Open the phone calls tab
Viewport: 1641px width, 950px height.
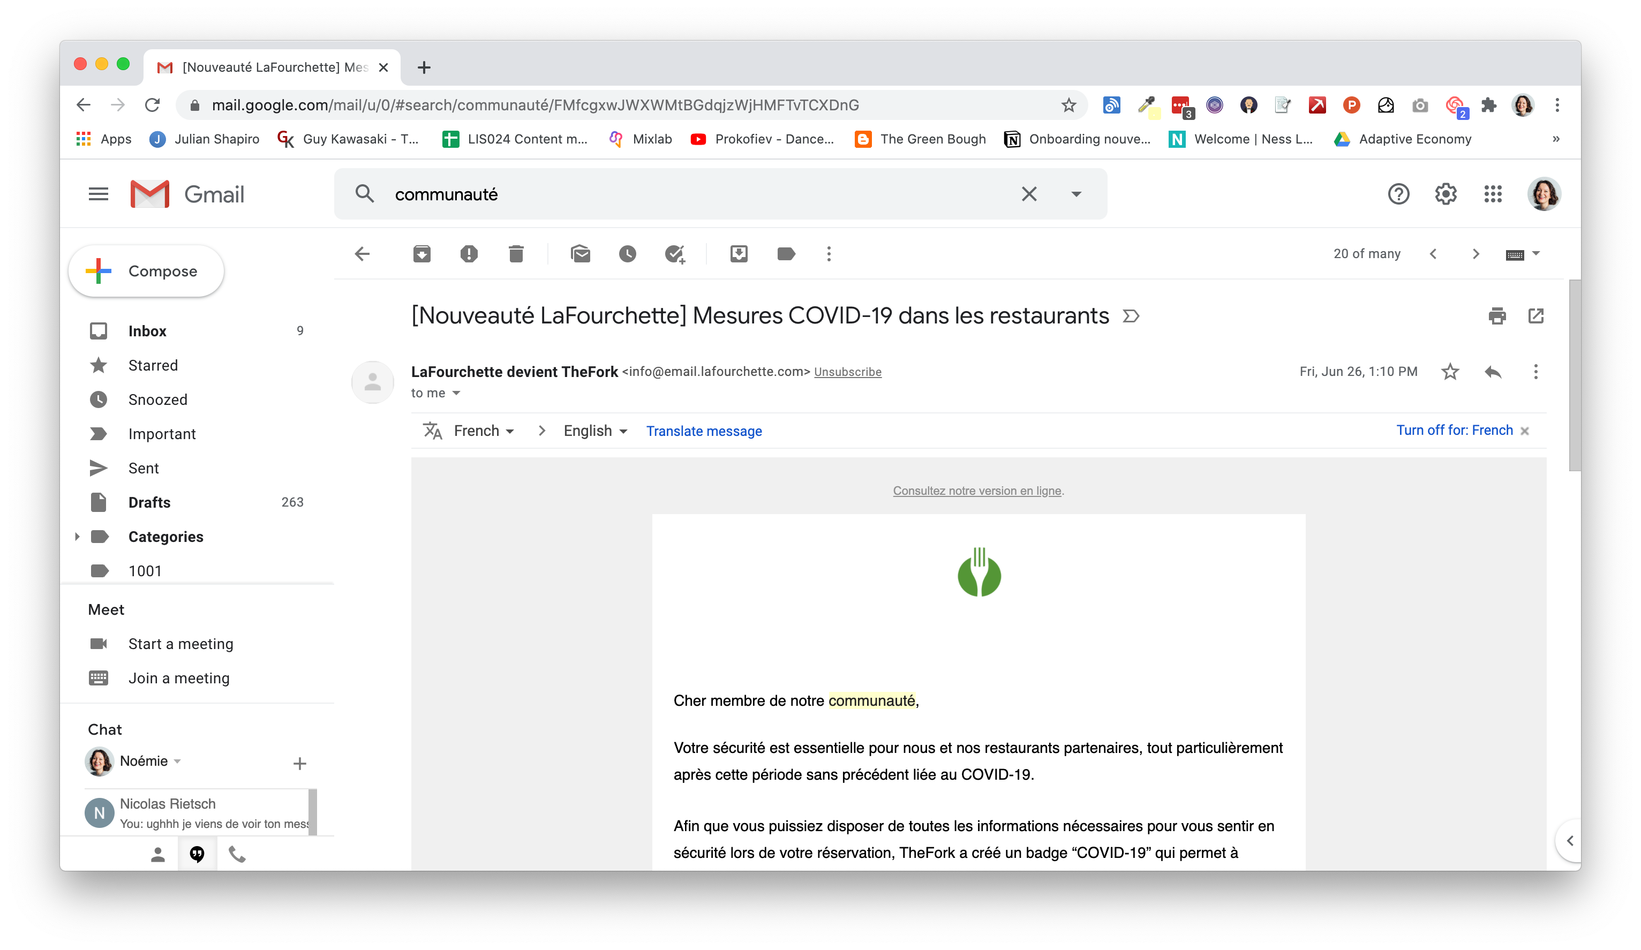tap(237, 854)
